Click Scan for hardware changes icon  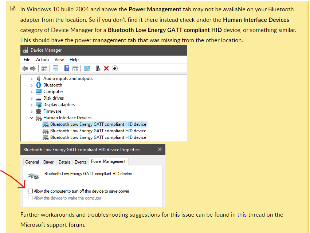click(87, 68)
